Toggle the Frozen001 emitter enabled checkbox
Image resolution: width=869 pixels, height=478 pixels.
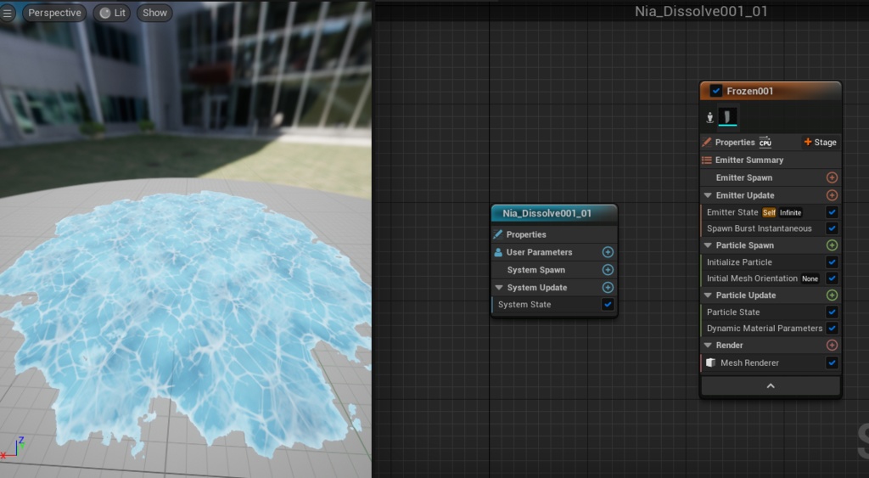click(x=716, y=91)
